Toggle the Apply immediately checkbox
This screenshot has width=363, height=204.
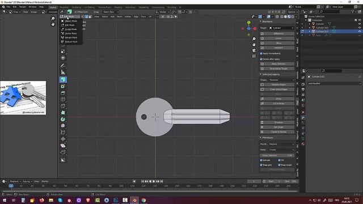click(261, 53)
